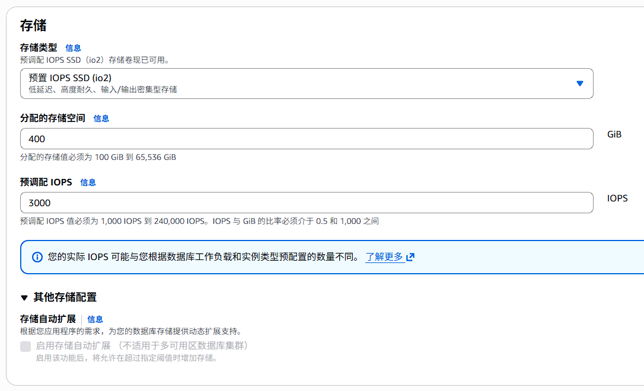Open 信息 link next to 存储类型
Image resolution: width=644 pixels, height=391 pixels.
pyautogui.click(x=73, y=48)
